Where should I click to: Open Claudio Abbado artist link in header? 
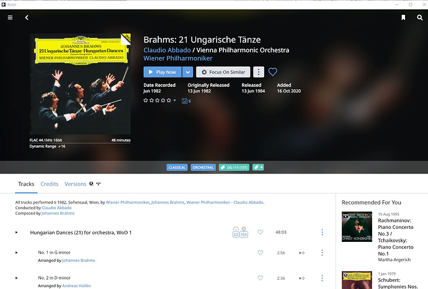167,50
